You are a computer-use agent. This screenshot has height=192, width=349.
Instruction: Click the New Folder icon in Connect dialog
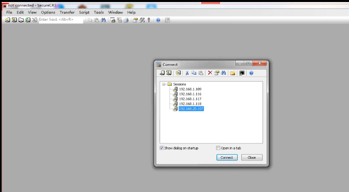pos(232,73)
